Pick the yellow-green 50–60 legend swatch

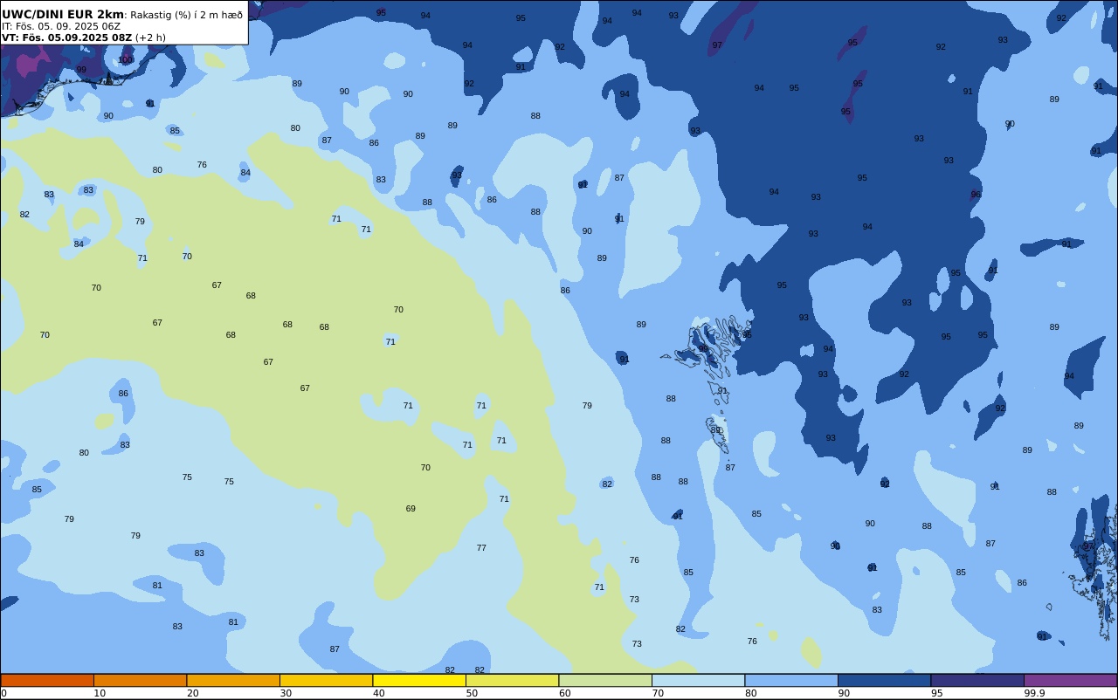[x=512, y=680]
